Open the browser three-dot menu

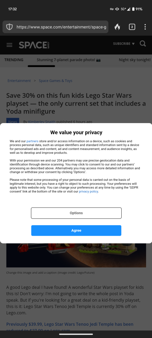pos(145,27)
